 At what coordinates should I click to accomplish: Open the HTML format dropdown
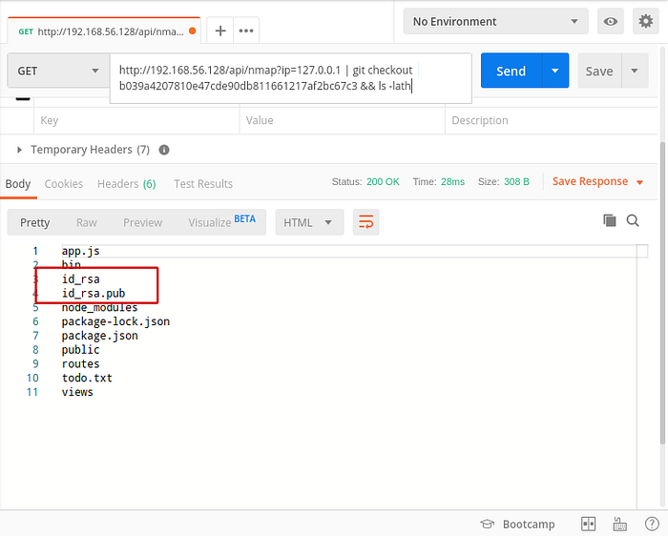(x=308, y=222)
